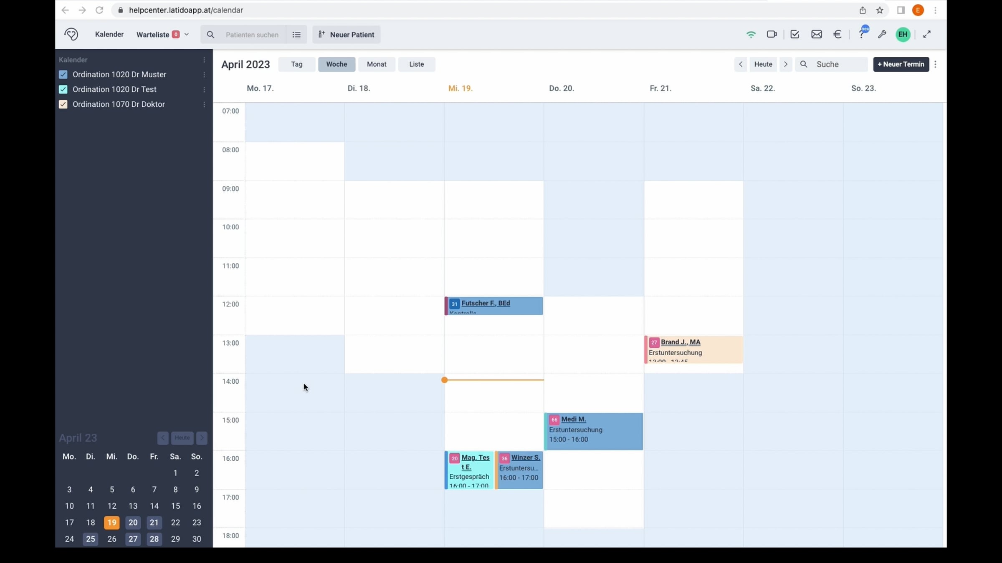Click the orange current-time indicator line
This screenshot has height=563, width=1002.
pyautogui.click(x=494, y=380)
